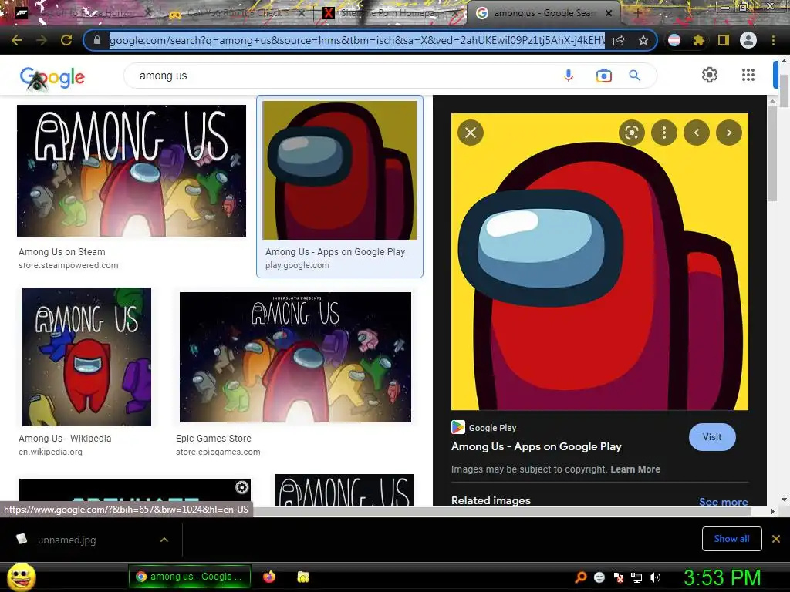
Task: Click the store.steampowered.com source text
Action: pos(69,265)
